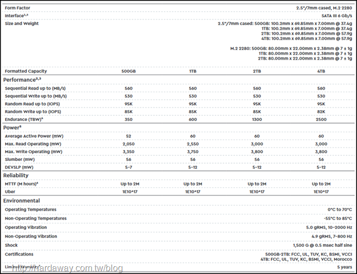Click 'Random Write up to (IOPS)' label

point(33,111)
